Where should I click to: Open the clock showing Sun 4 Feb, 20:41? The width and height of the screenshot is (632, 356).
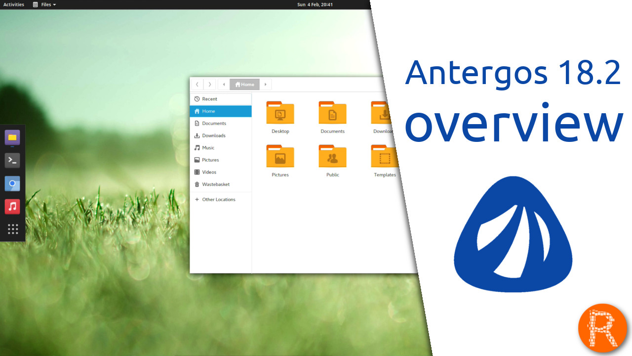click(315, 4)
